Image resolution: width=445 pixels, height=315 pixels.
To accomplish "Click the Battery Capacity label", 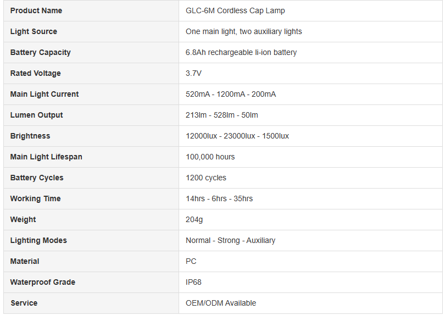I will [x=40, y=53].
